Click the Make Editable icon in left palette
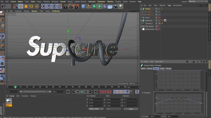The width and height of the screenshot is (211, 118). pos(2,13)
